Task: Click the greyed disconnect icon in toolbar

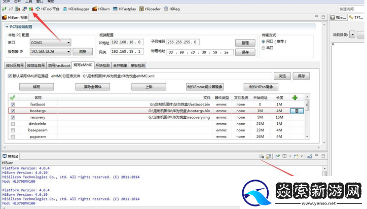Action: [11, 9]
